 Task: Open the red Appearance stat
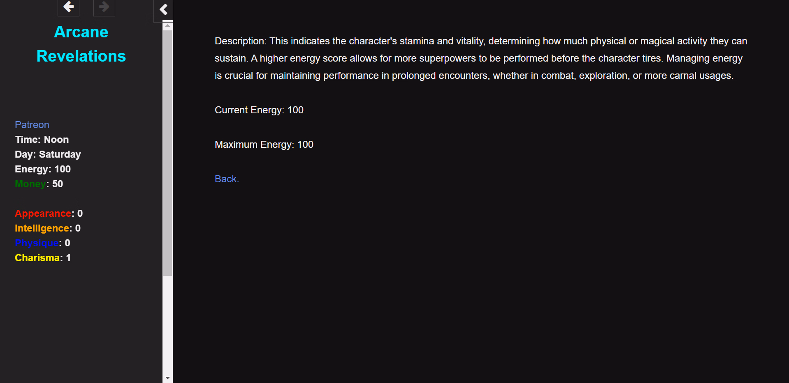tap(43, 213)
